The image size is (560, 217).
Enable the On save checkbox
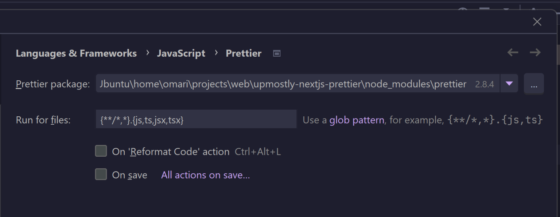point(101,174)
